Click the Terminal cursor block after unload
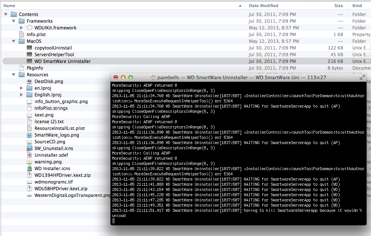This screenshot has width=371, height=236. [x=113, y=221]
